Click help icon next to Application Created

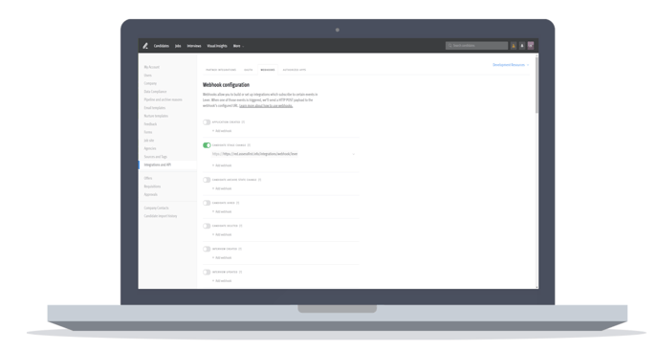243,122
